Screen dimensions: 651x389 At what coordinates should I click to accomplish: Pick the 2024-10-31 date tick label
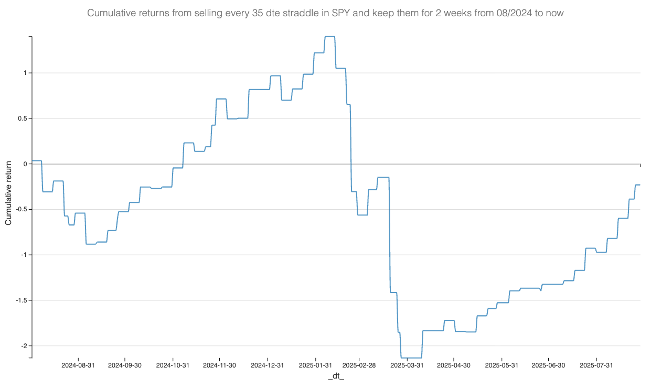tap(173, 365)
